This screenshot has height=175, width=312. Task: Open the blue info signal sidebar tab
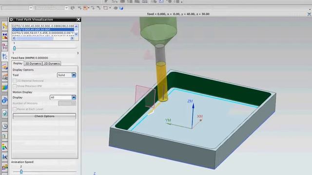[x=4, y=100]
